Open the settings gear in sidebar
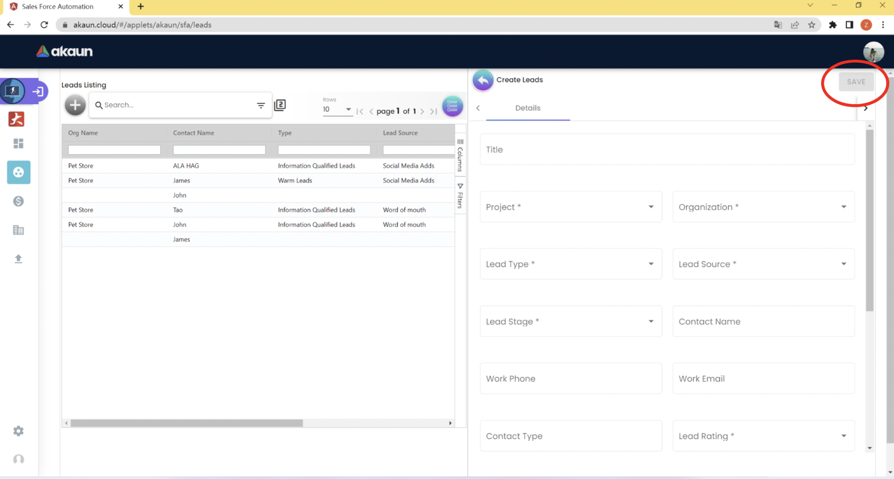This screenshot has width=894, height=479. pos(18,431)
